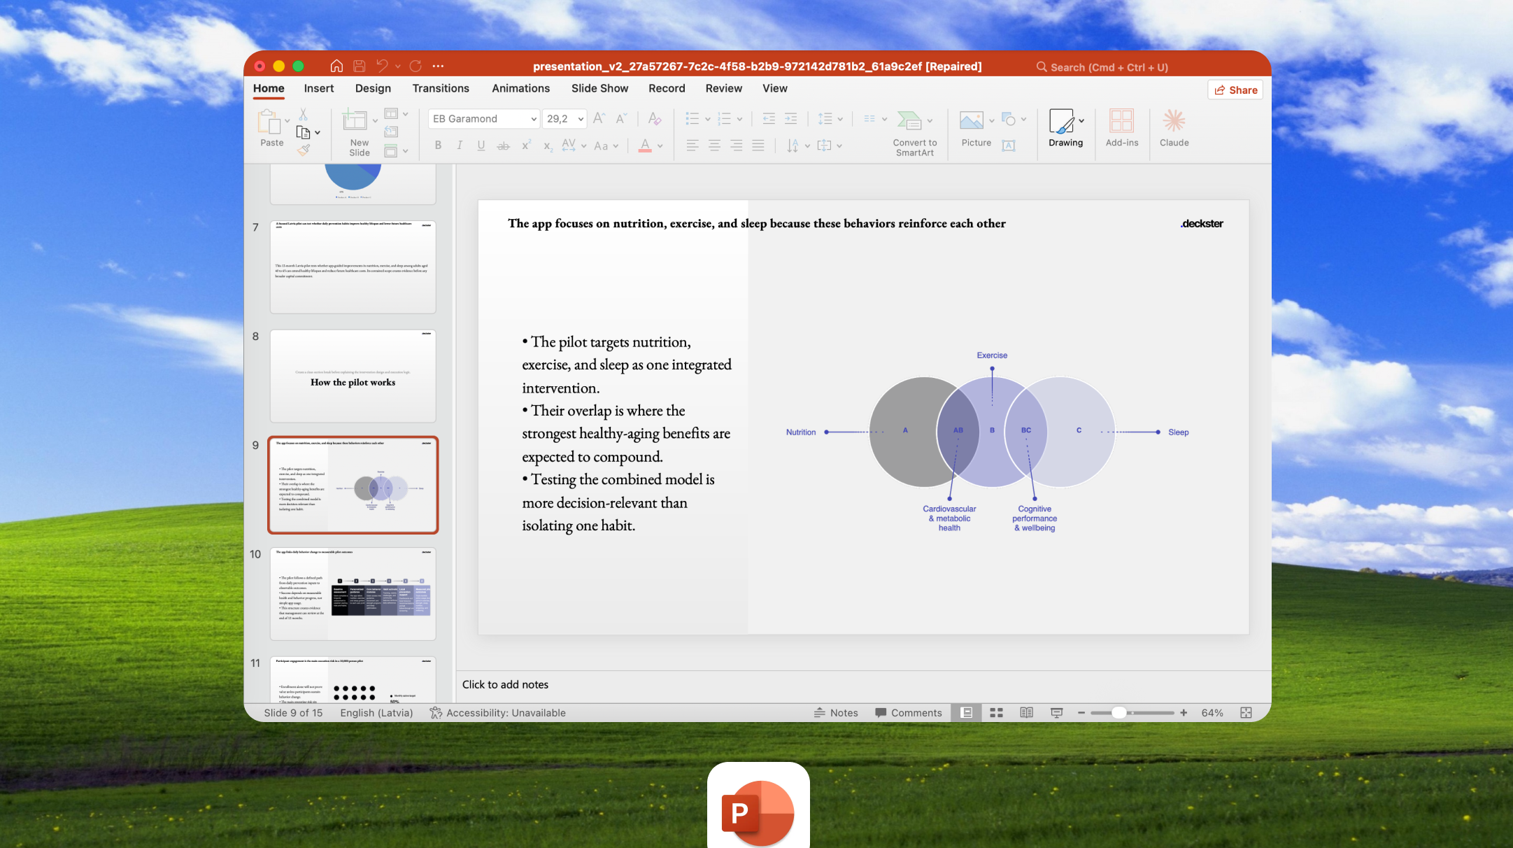Click the Share button

tap(1235, 90)
